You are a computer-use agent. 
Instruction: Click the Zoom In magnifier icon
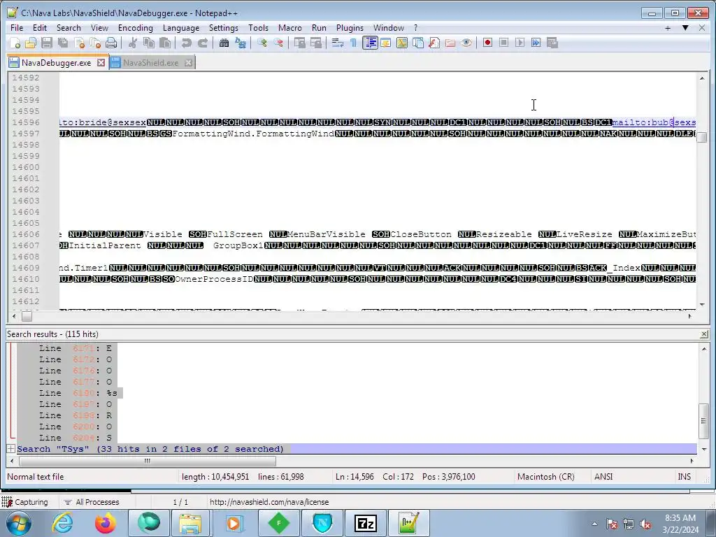262,43
